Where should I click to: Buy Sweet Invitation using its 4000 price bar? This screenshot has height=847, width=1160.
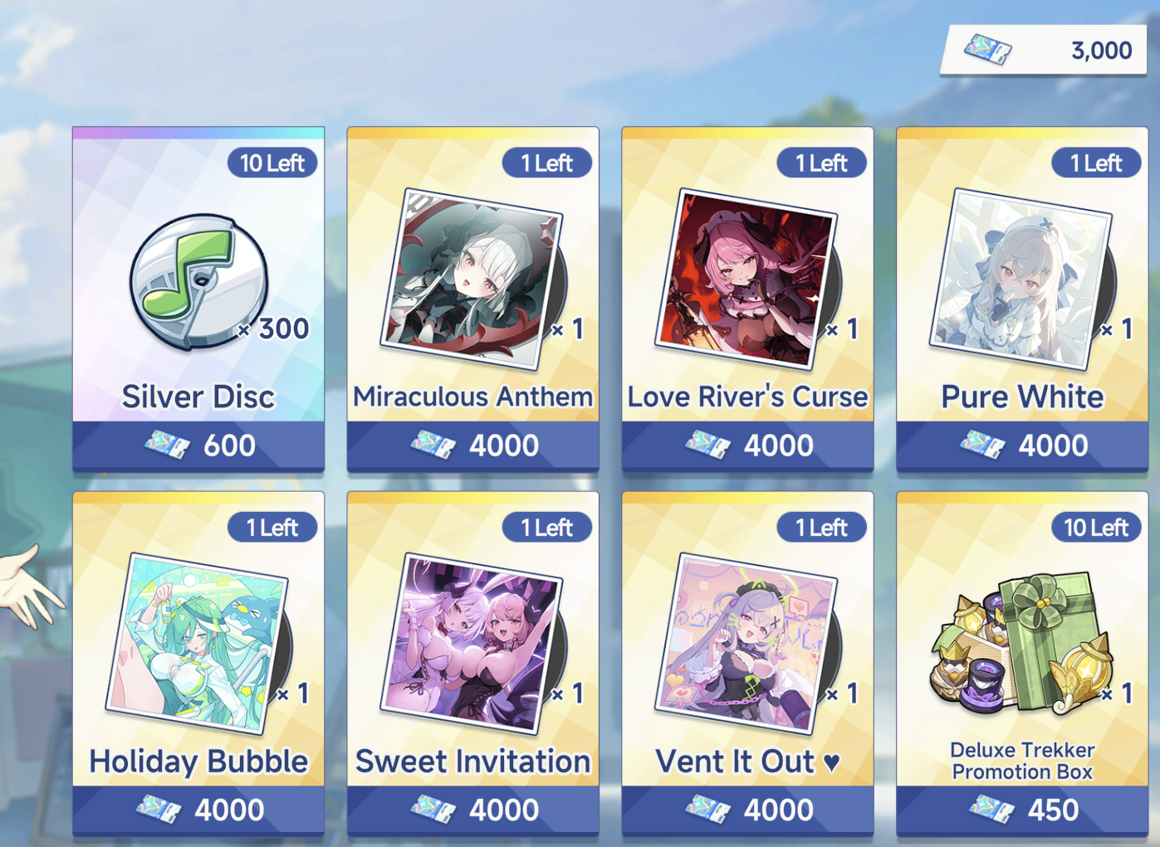pos(473,810)
